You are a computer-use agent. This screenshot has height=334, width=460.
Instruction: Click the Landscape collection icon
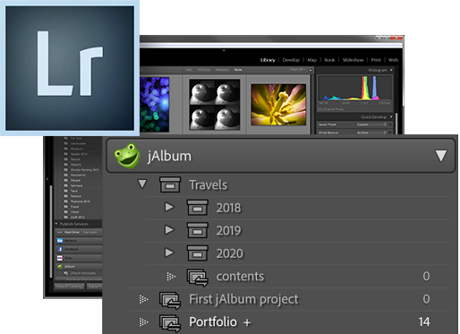click(x=65, y=143)
